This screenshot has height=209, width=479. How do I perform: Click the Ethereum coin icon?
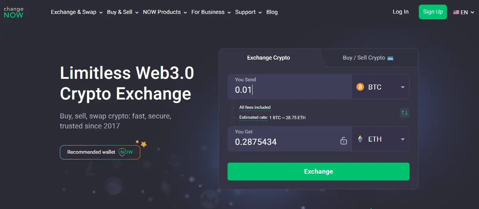[x=360, y=139]
